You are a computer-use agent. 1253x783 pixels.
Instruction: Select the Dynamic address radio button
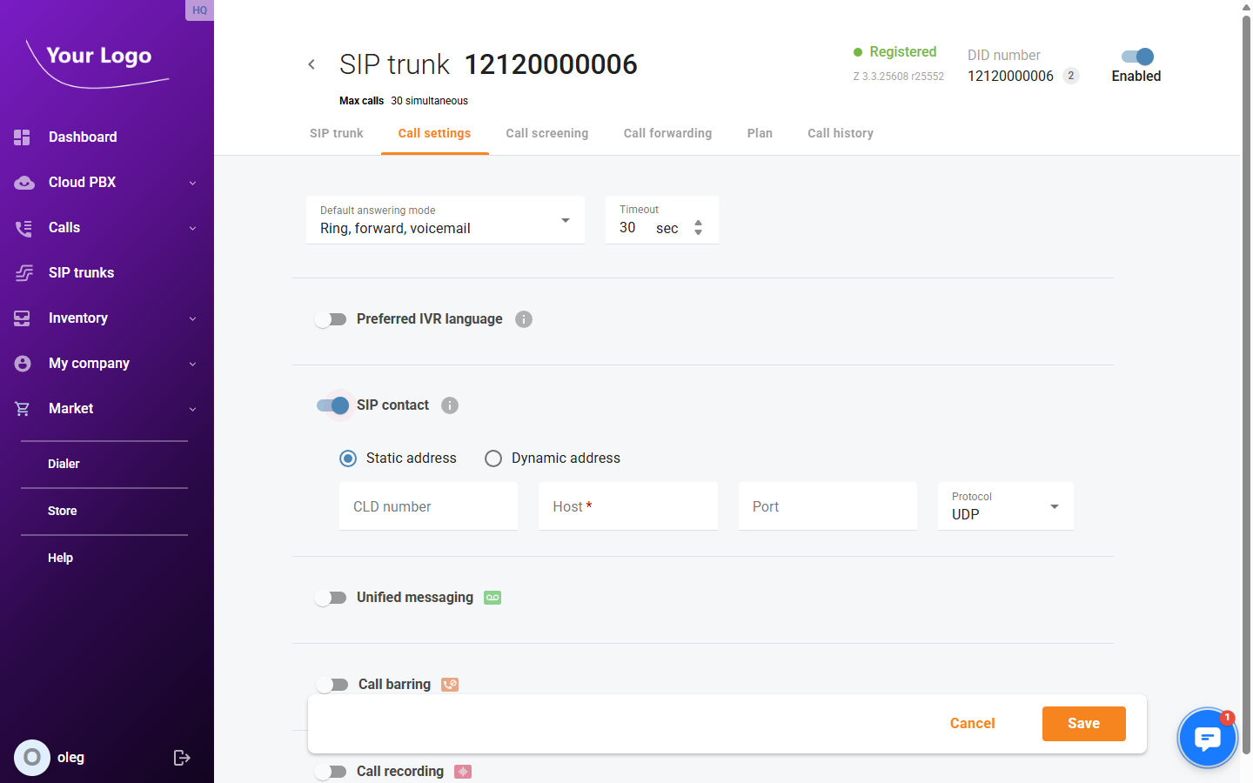coord(493,458)
